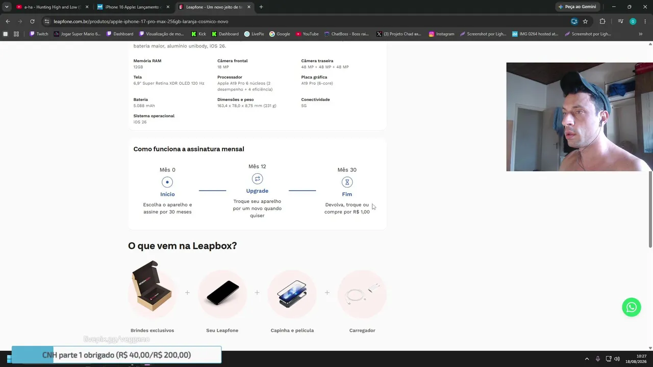
Task: Click the CNH parte 1 donation goal bar
Action: (x=116, y=355)
